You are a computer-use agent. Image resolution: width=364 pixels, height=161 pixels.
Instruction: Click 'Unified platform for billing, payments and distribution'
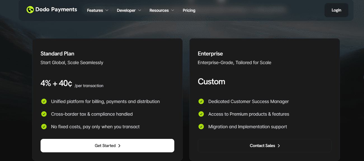pyautogui.click(x=105, y=101)
